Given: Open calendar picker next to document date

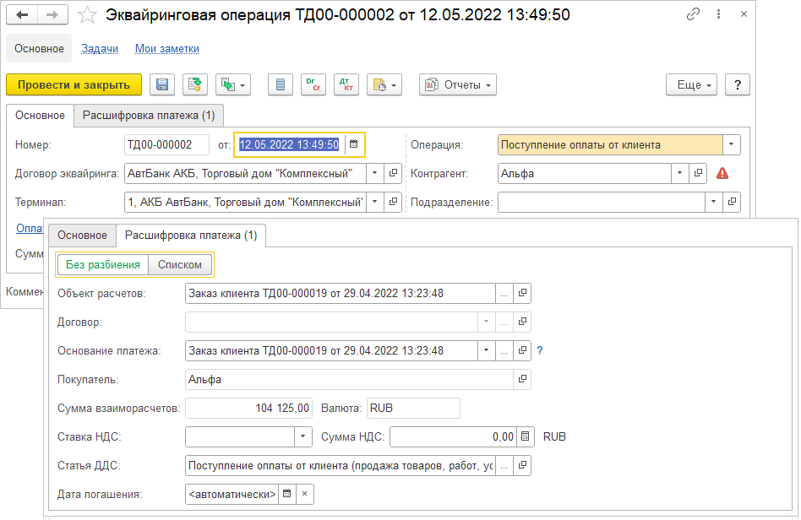Looking at the screenshot, I should 354,144.
